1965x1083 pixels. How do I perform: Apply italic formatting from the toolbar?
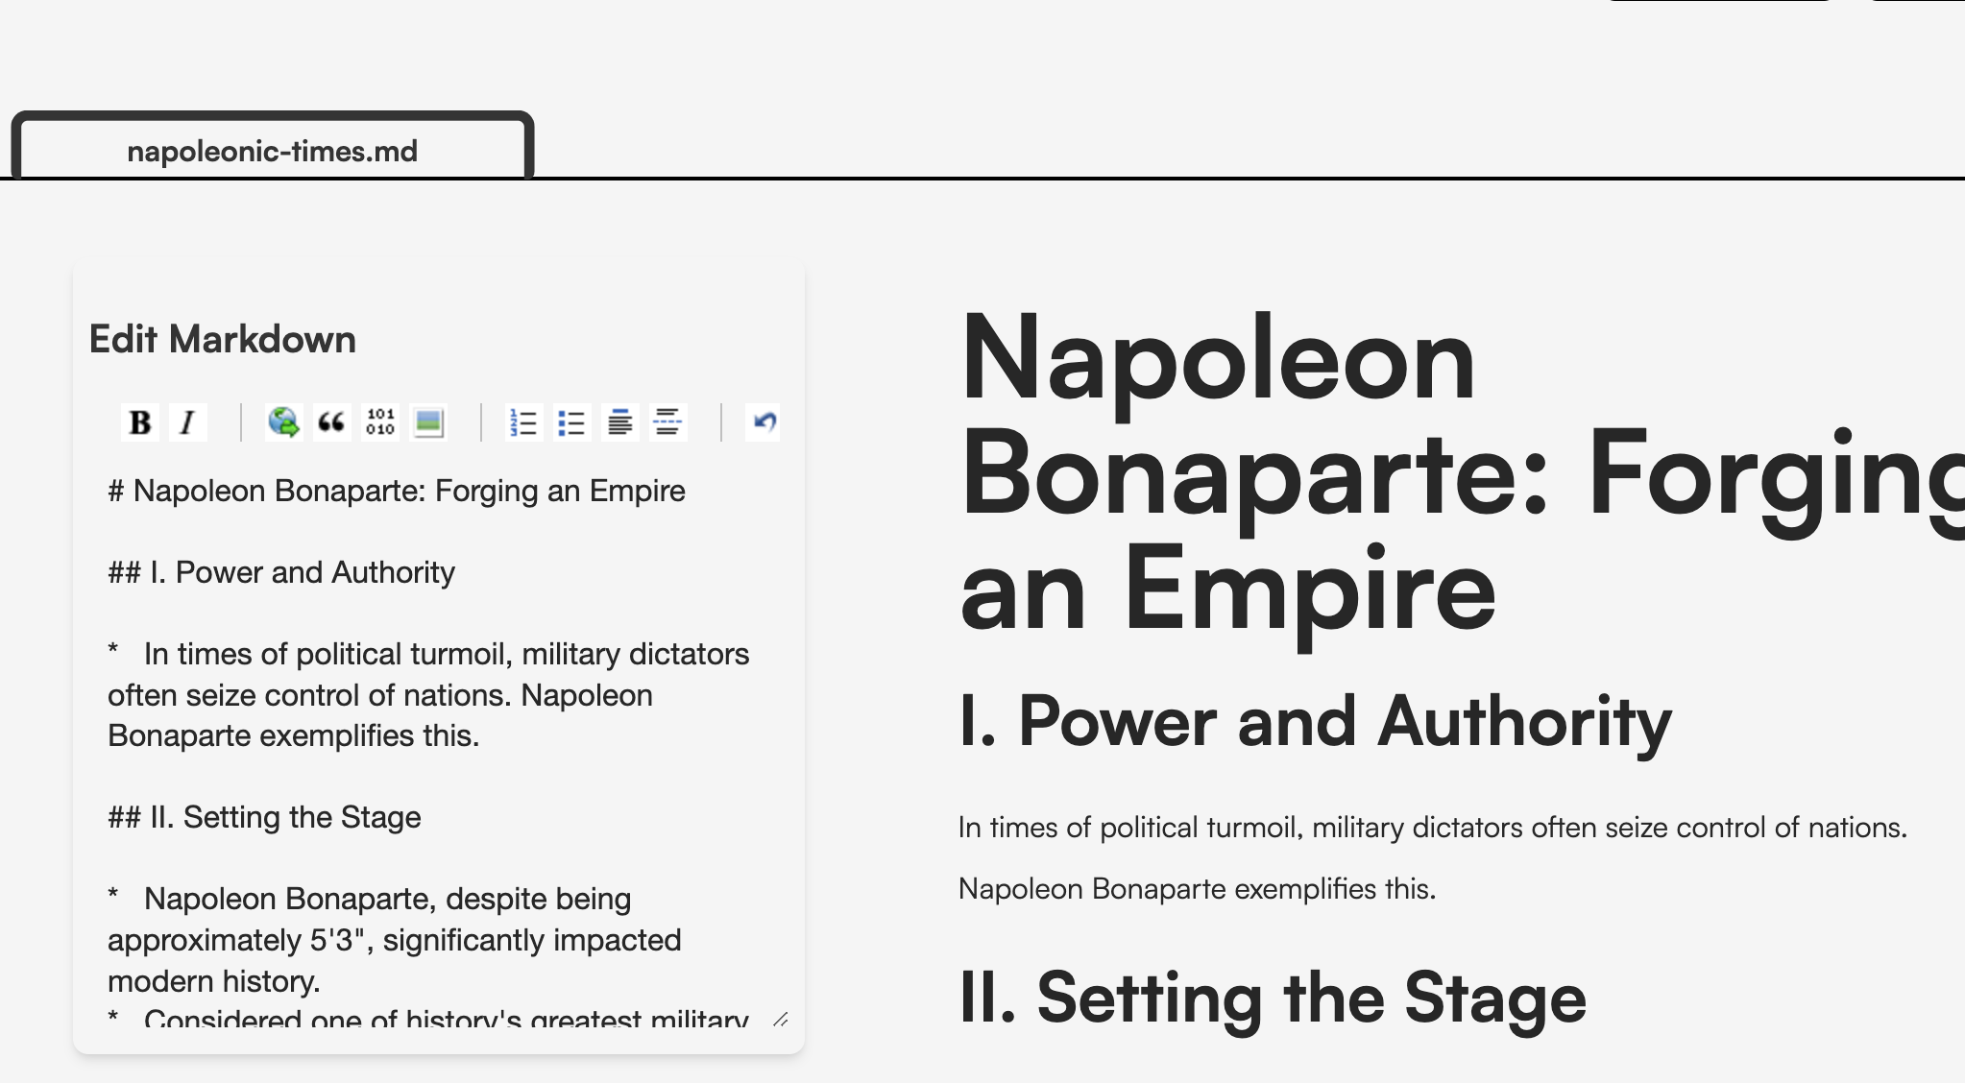188,422
